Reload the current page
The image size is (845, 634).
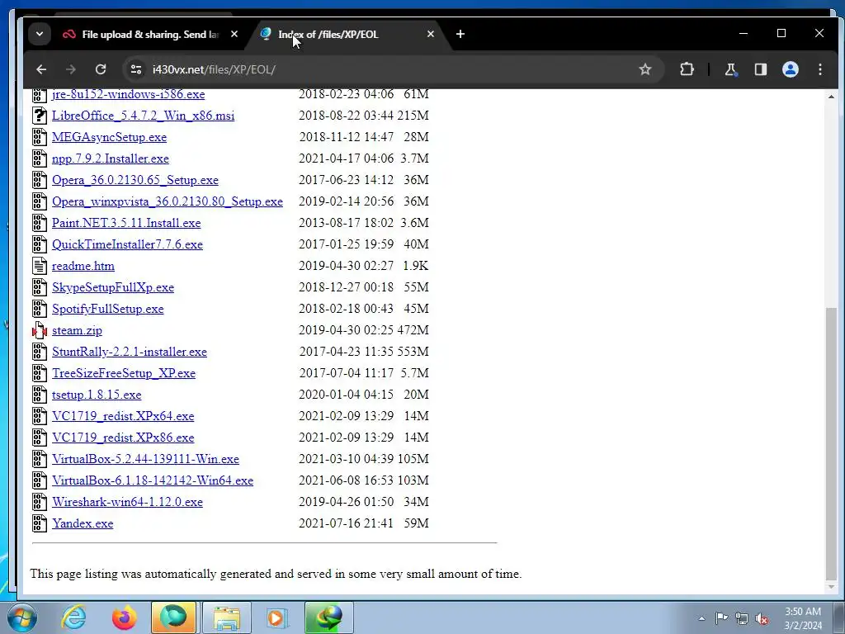tap(101, 69)
